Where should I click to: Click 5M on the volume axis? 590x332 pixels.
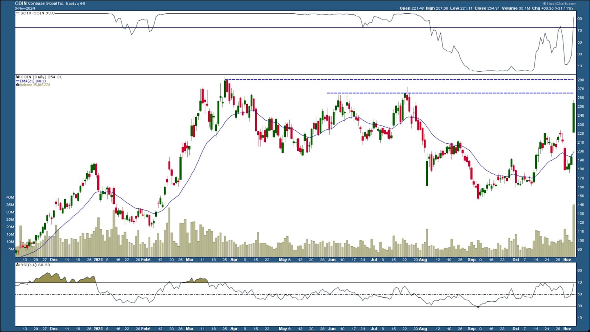pos(11,249)
